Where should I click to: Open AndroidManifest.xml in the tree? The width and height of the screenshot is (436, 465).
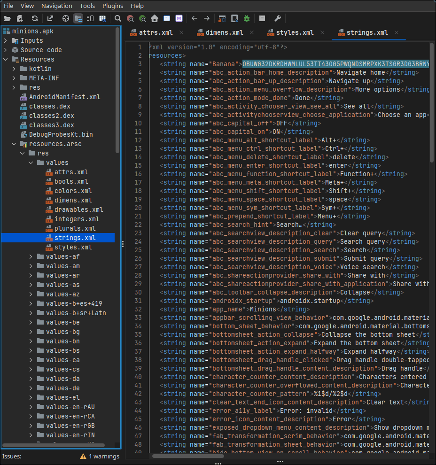pos(64,97)
